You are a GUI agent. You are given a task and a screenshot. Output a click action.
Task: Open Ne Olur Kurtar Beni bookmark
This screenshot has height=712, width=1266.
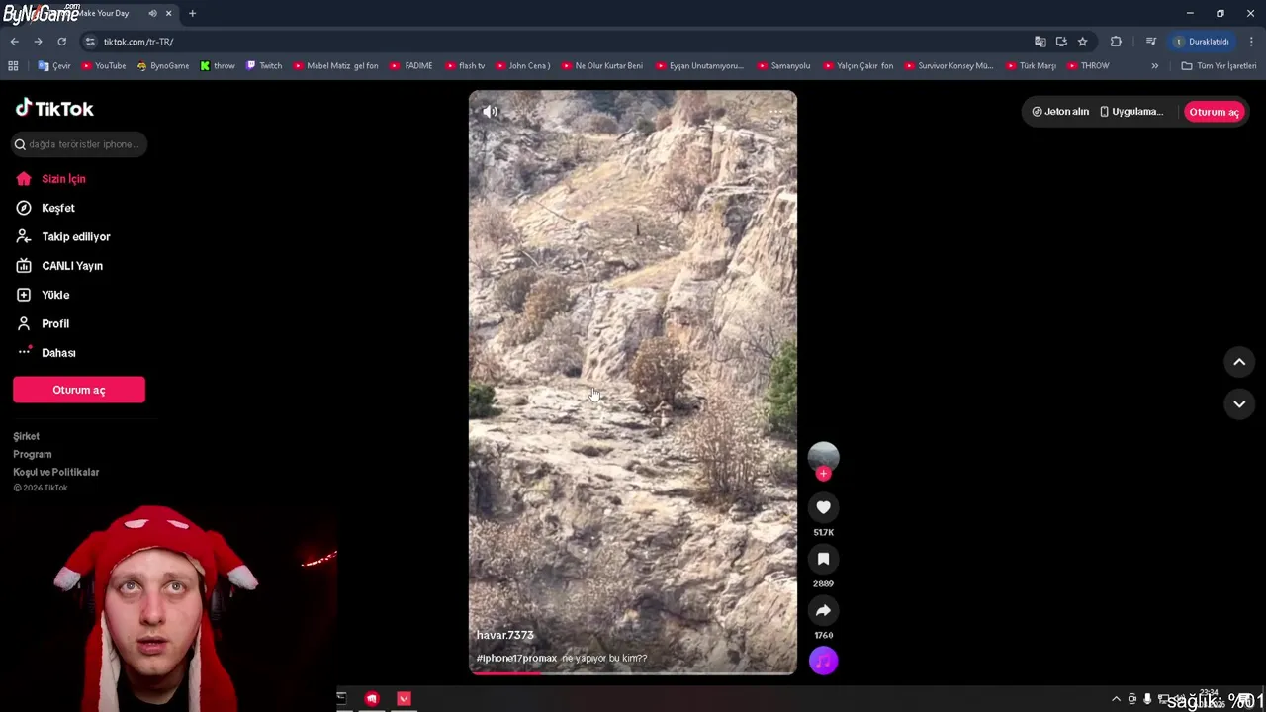click(x=601, y=66)
